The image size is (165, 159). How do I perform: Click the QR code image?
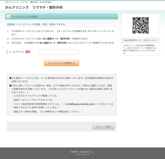click(140, 25)
